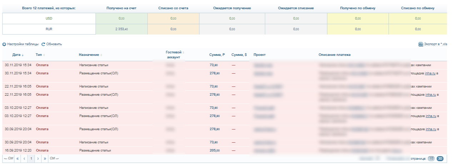Click the RUR received amount cell 2 353,40
Screen dimensions: 453x164
(120, 29)
